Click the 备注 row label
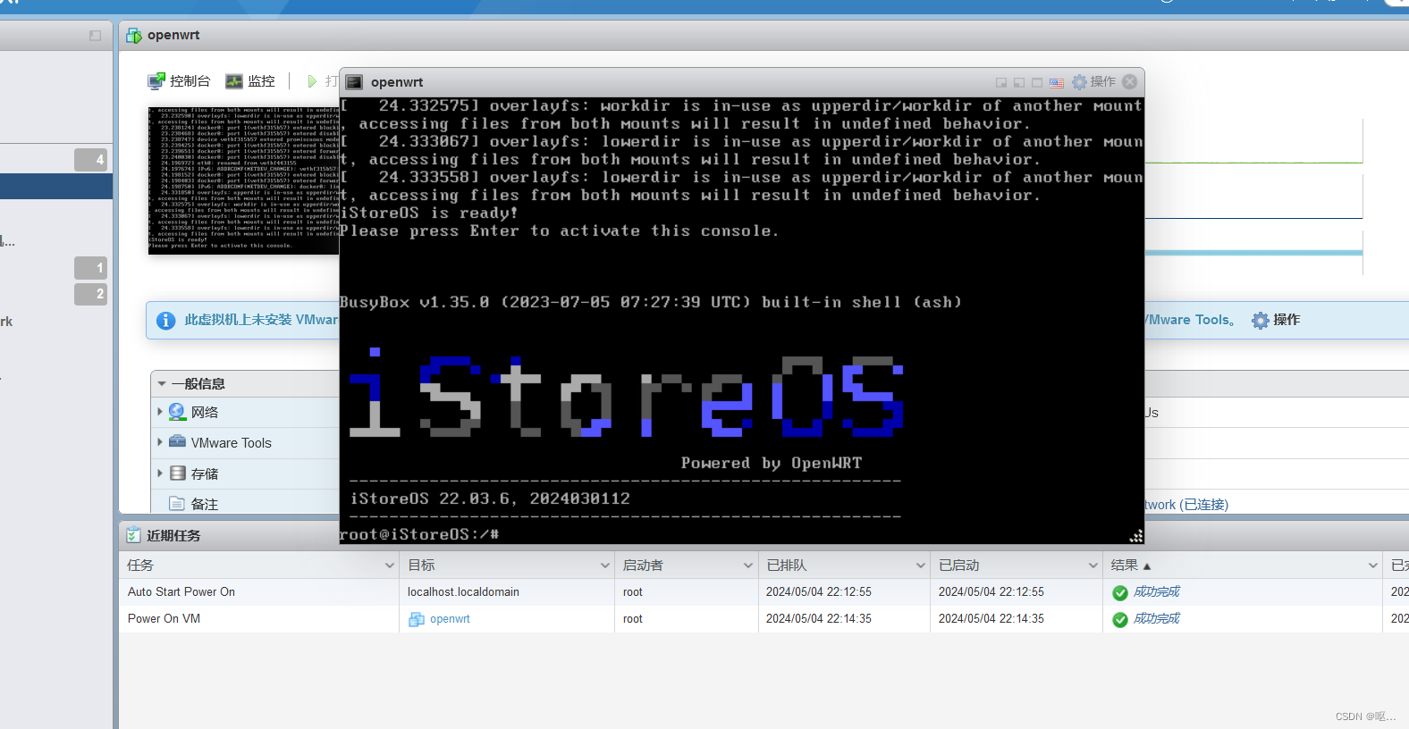The height and width of the screenshot is (729, 1409). [x=204, y=504]
